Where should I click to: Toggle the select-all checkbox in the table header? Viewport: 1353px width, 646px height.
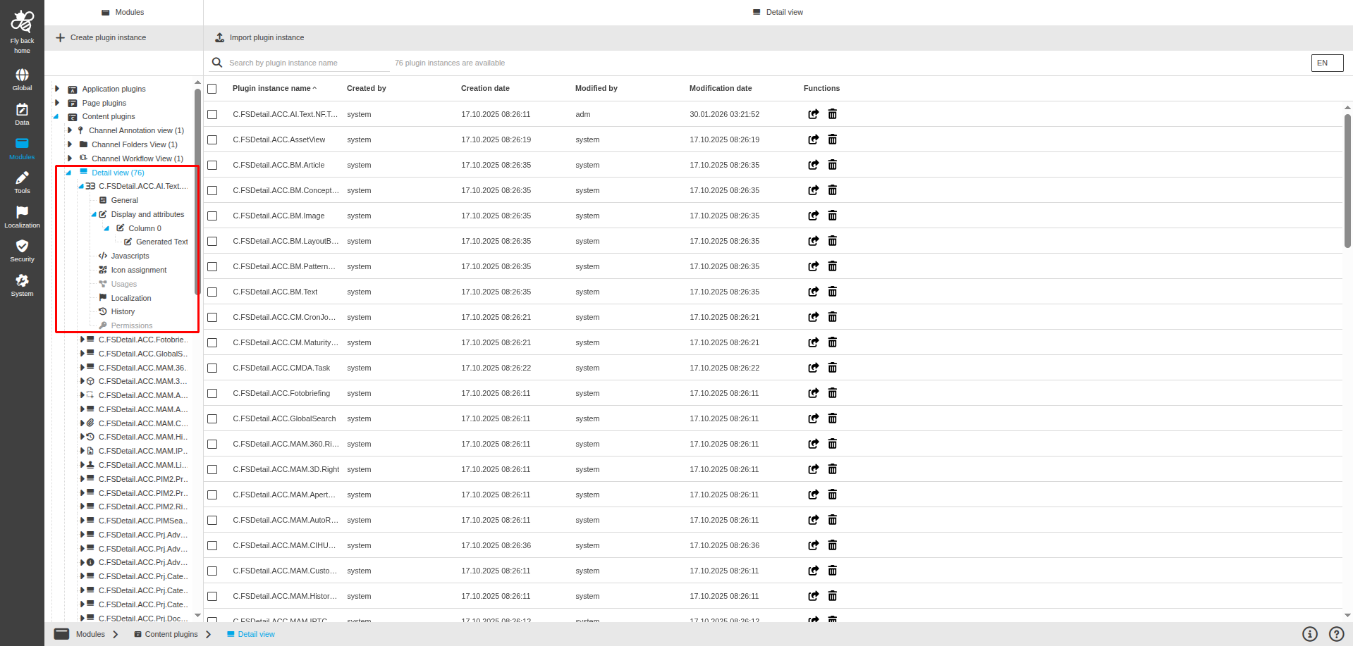point(212,88)
